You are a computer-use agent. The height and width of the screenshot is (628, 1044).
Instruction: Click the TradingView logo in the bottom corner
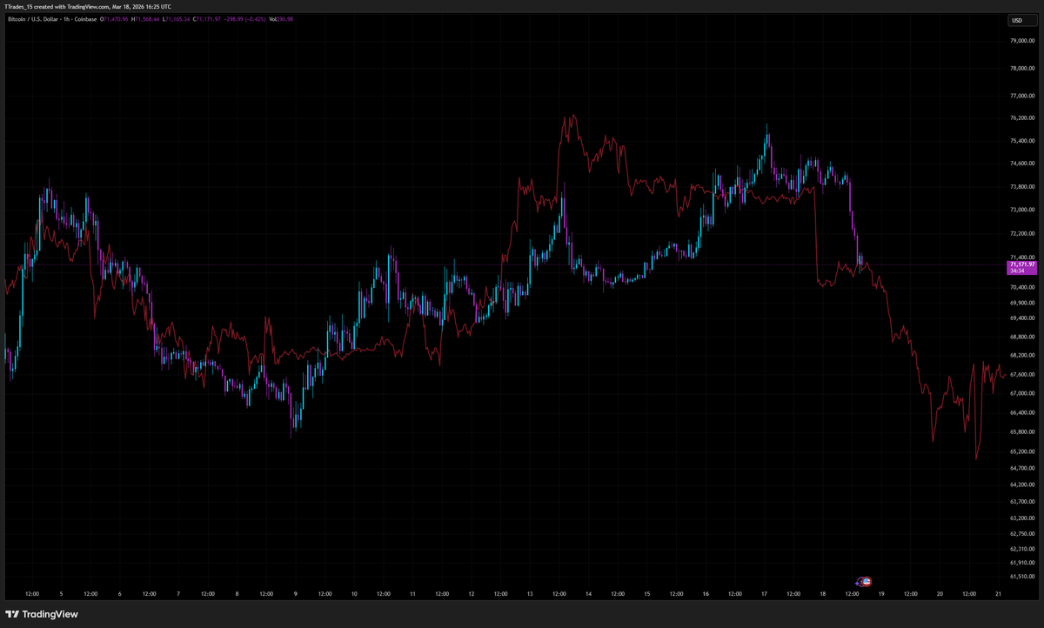[x=12, y=615]
